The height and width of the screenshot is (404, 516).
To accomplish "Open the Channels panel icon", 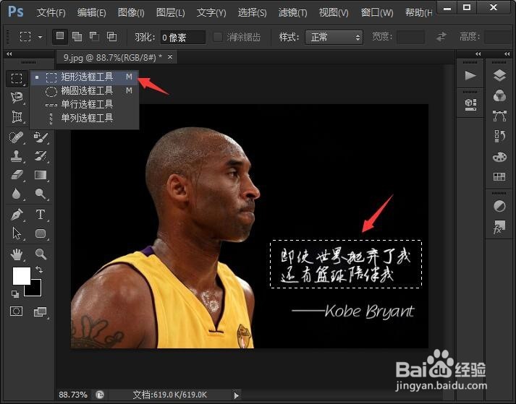I will click(x=499, y=95).
